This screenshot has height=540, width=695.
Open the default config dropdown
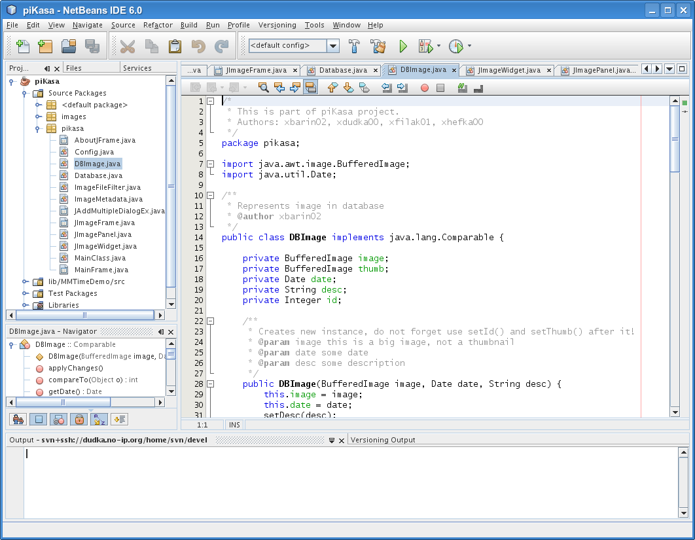(x=332, y=46)
